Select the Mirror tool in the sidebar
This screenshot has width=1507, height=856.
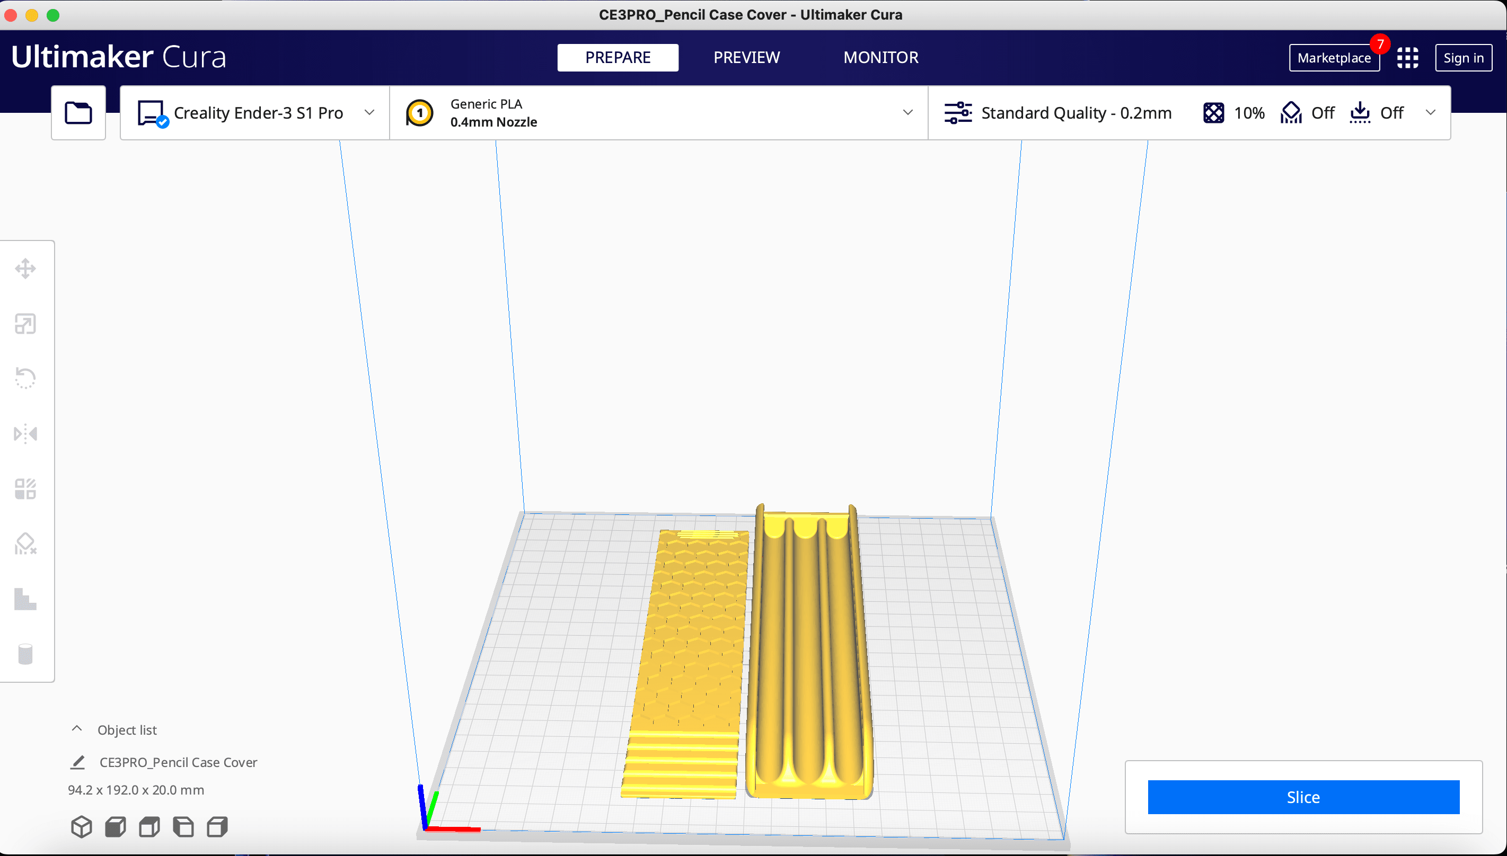click(x=25, y=434)
